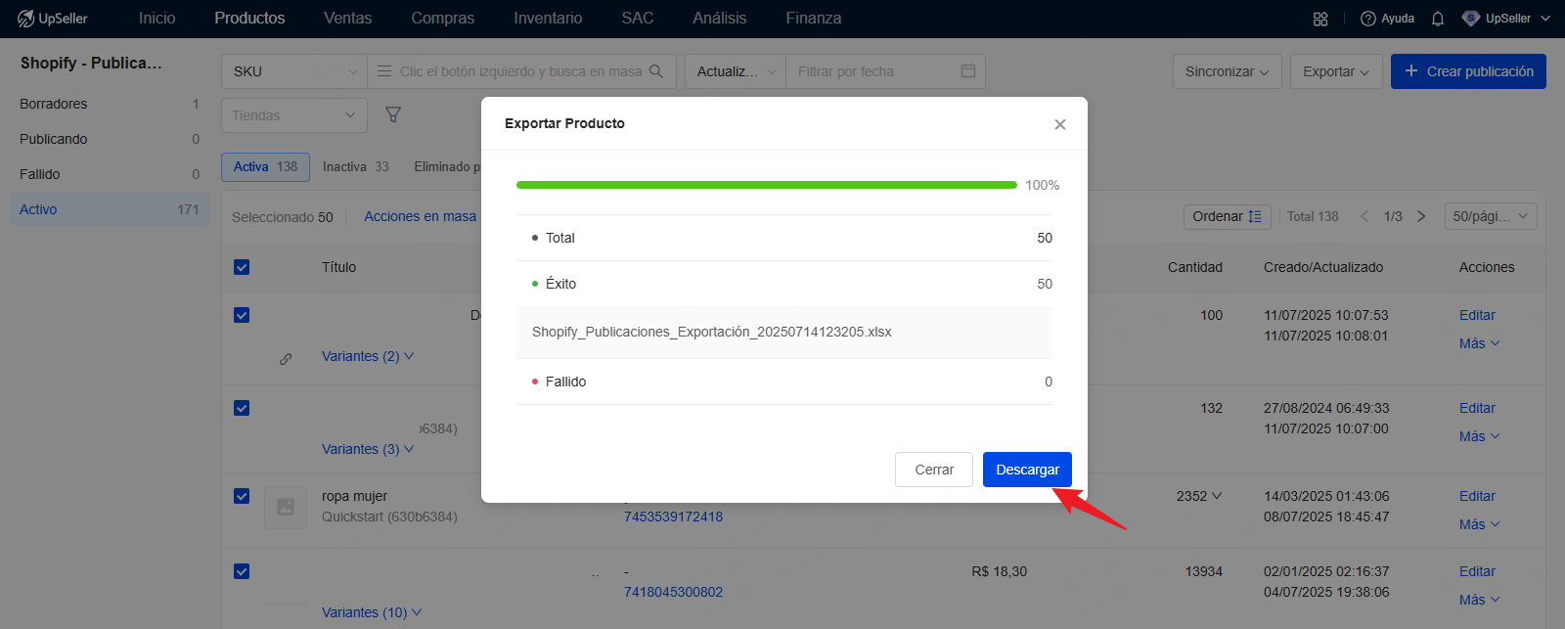Open the Productos menu
This screenshot has height=629, width=1565.
pyautogui.click(x=249, y=19)
